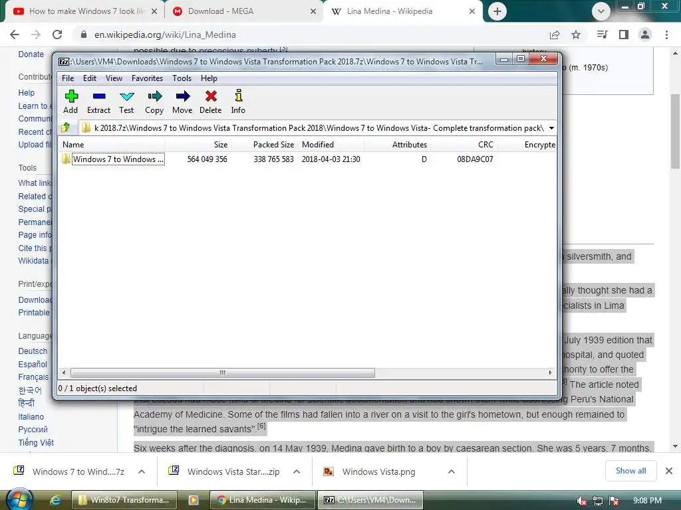Close the downloads bar
The image size is (681, 510).
(x=669, y=471)
